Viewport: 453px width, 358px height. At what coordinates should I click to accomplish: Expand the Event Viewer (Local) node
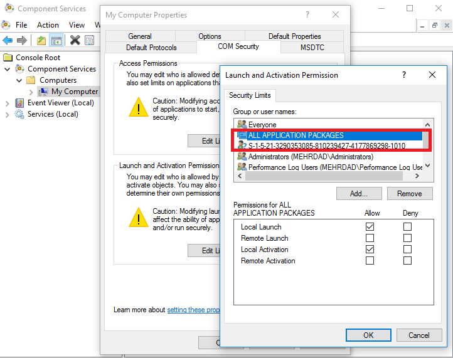[x=8, y=103]
